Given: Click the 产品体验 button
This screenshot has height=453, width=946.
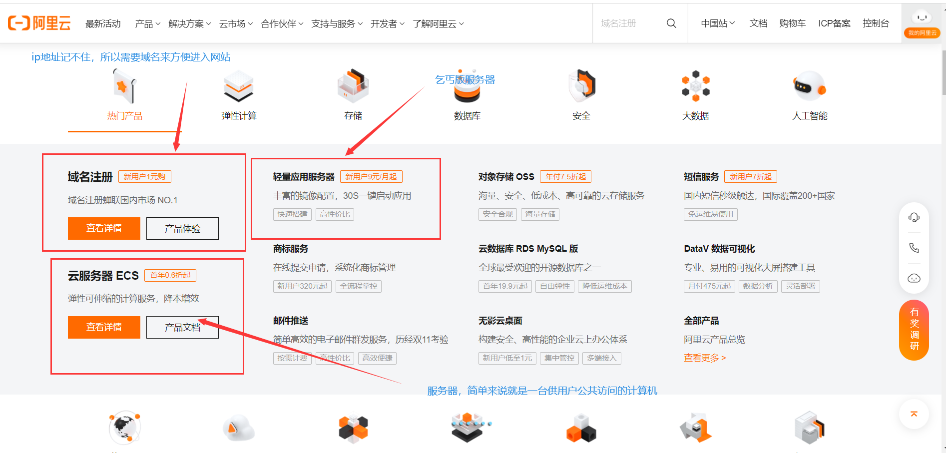Looking at the screenshot, I should [x=182, y=228].
